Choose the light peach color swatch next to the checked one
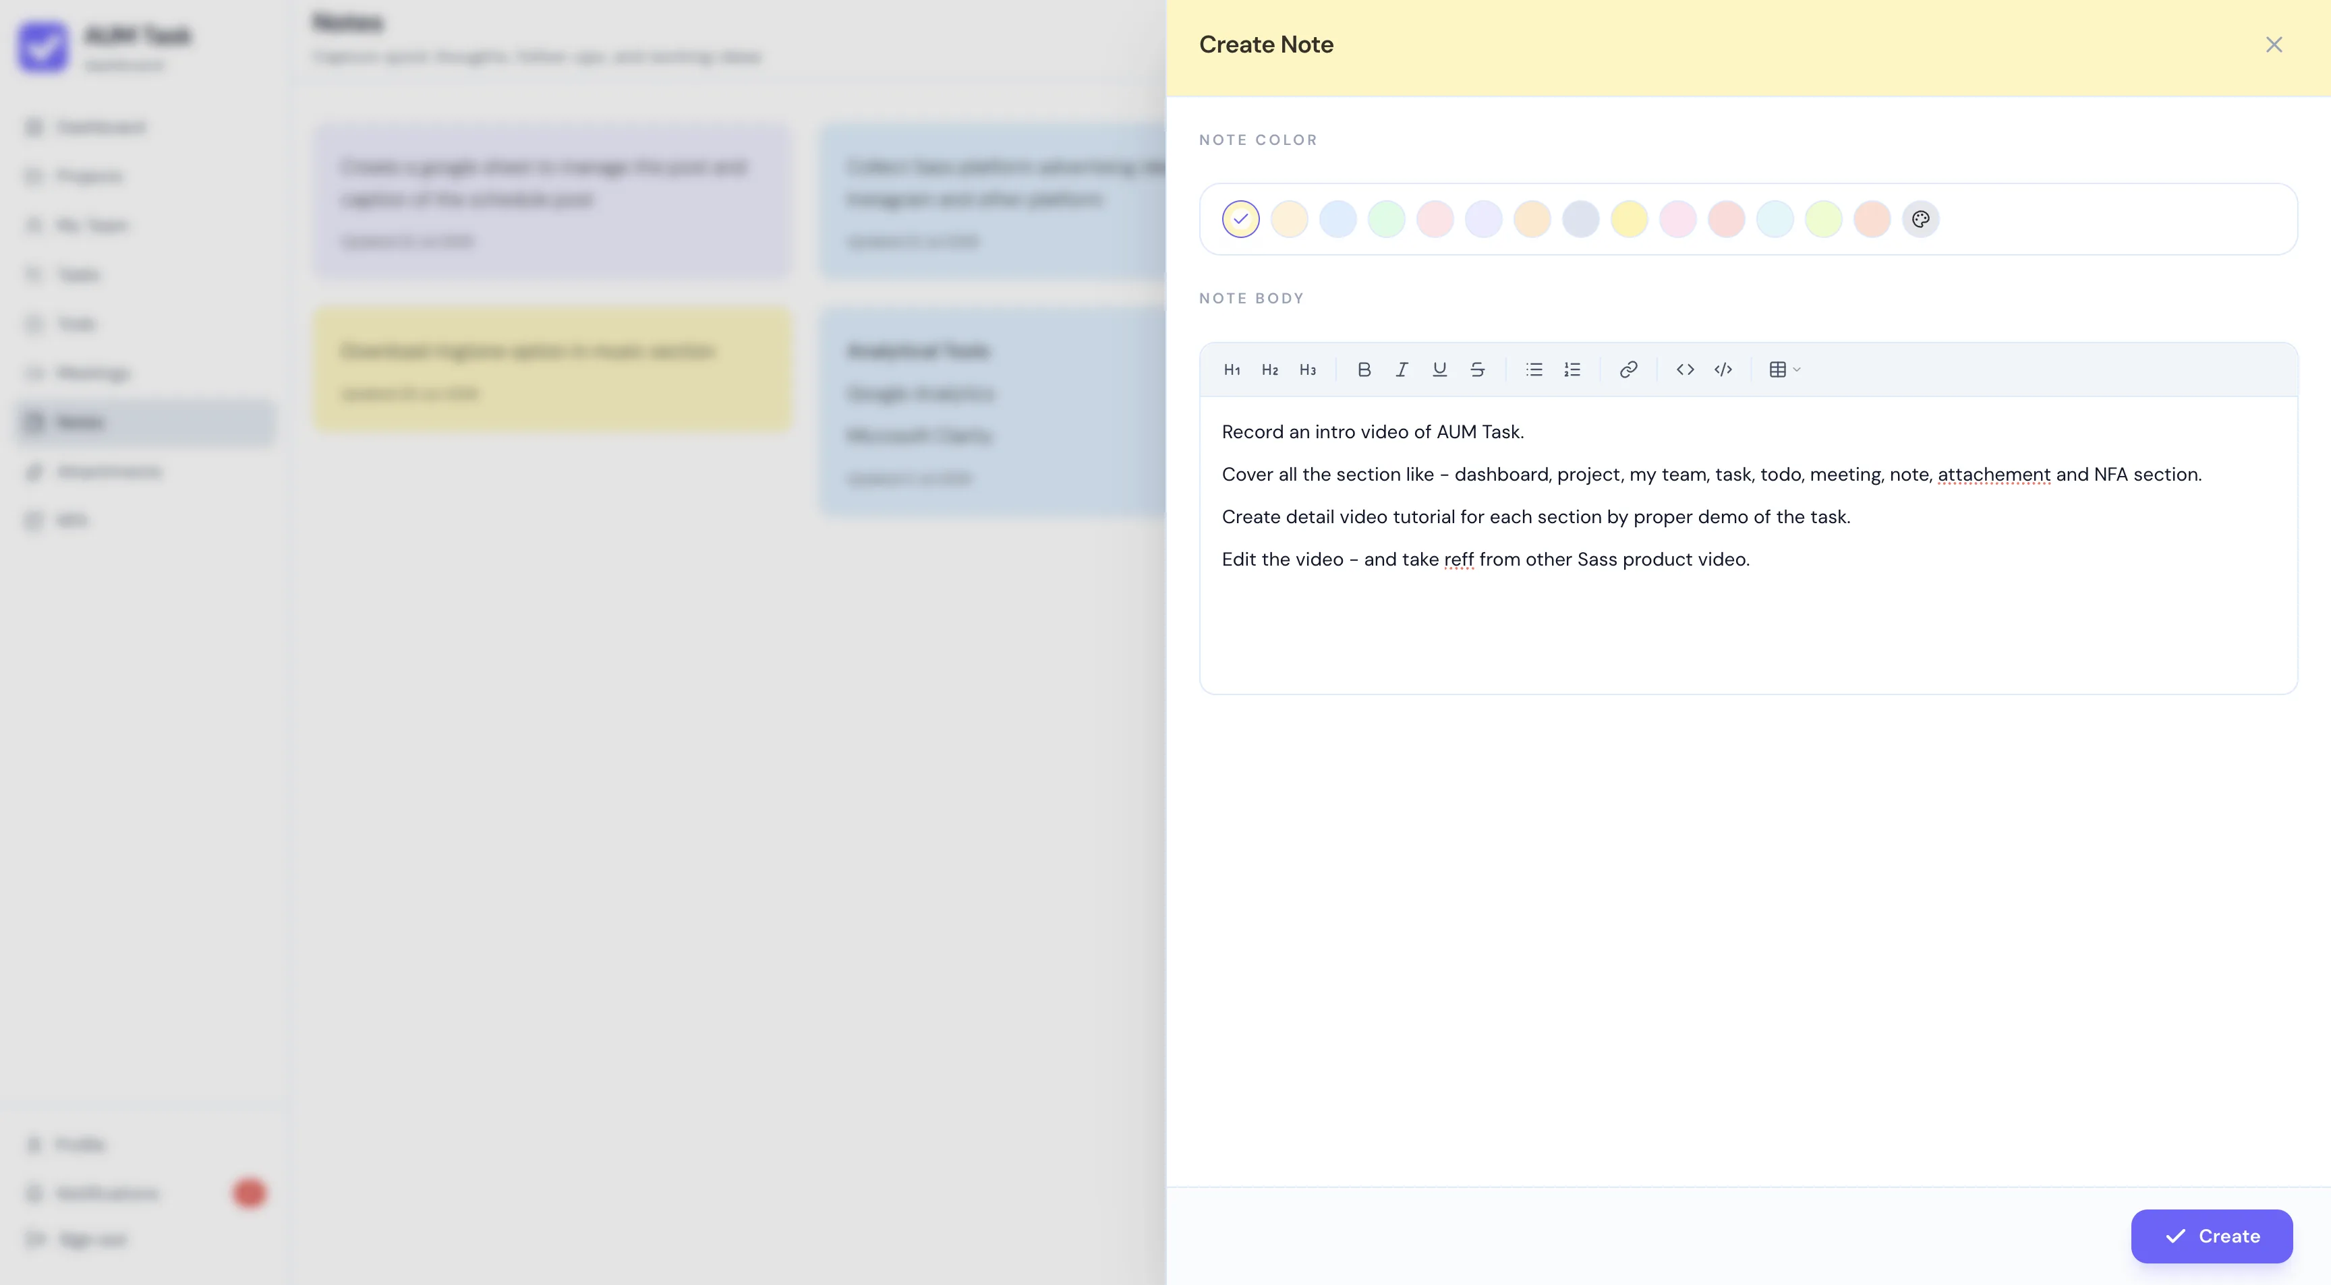Viewport: 2331px width, 1285px height. (1290, 219)
